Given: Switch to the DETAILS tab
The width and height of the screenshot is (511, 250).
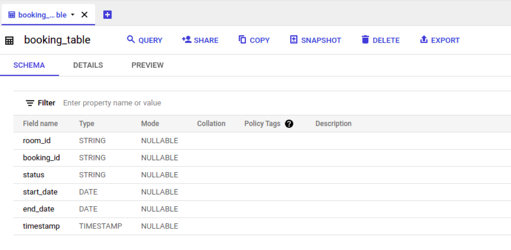Looking at the screenshot, I should tap(88, 65).
